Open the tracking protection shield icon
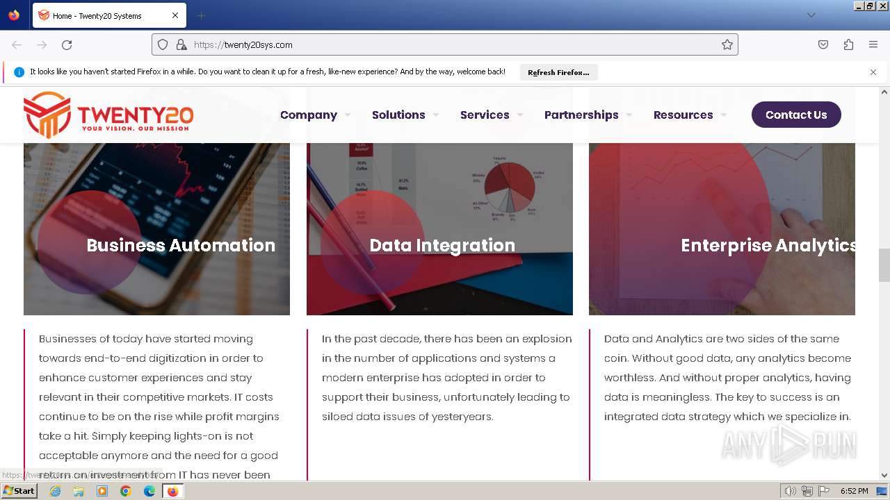The width and height of the screenshot is (890, 500). (x=163, y=44)
